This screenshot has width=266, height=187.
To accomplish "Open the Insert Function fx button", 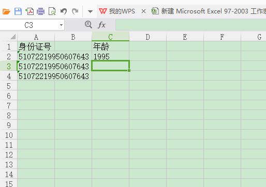I will 101,25.
